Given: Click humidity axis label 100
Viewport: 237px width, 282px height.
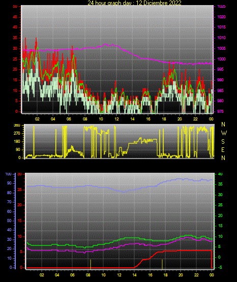Looking at the screenshot, I should pos(9,174).
